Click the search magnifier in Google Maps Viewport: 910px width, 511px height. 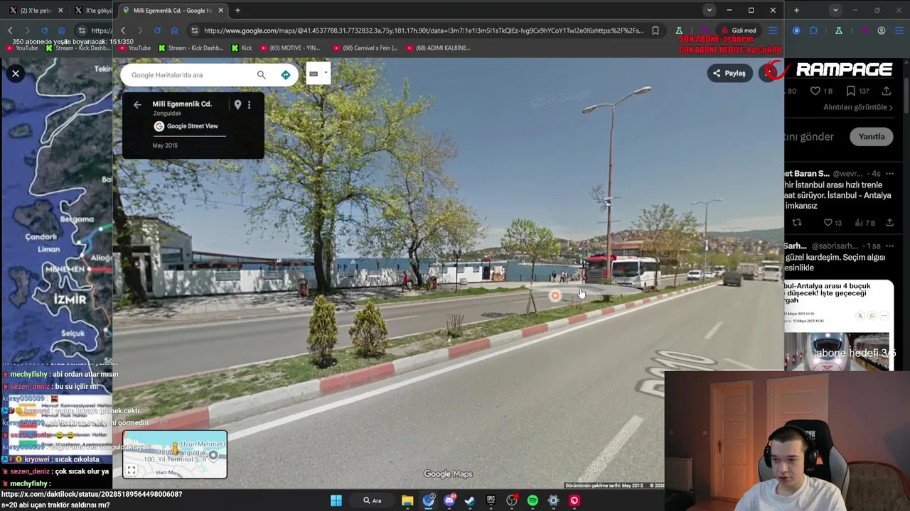point(261,75)
